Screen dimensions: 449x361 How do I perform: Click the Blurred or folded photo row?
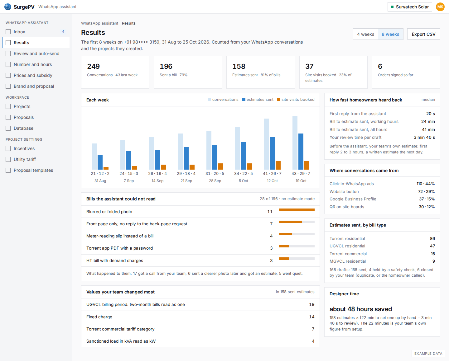200,212
